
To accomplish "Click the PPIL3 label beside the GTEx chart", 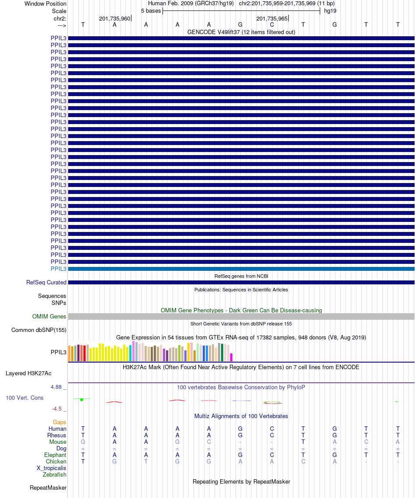I will click(59, 352).
